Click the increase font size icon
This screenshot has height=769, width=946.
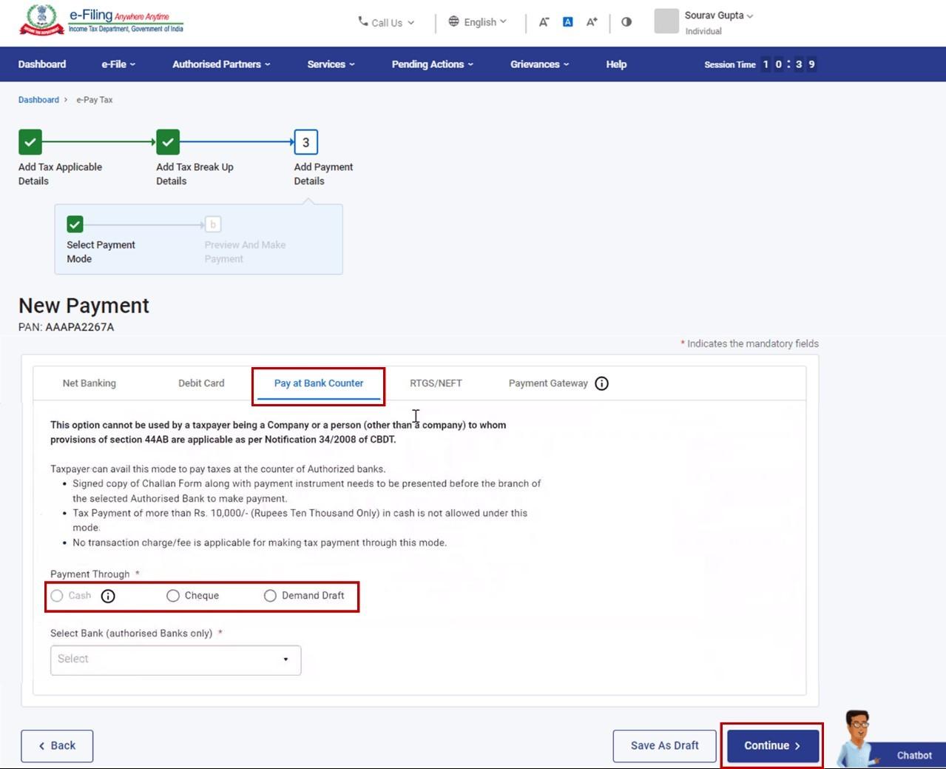coord(591,22)
